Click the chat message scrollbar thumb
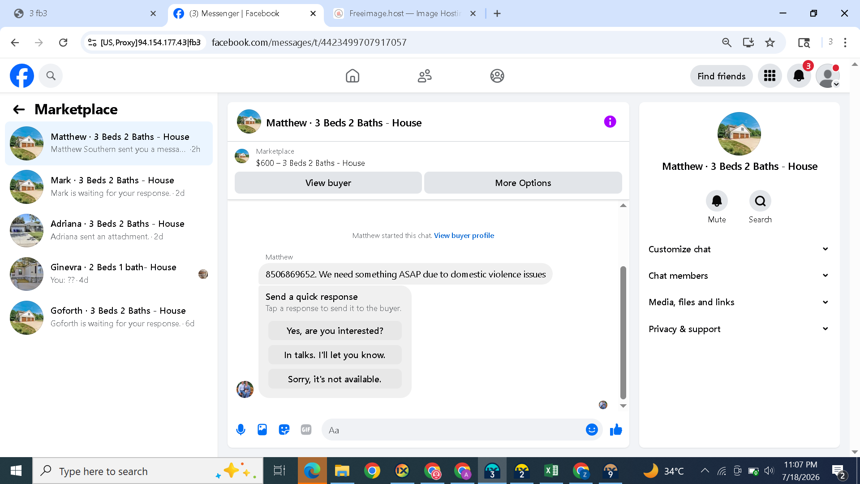The height and width of the screenshot is (484, 860). pos(623,333)
